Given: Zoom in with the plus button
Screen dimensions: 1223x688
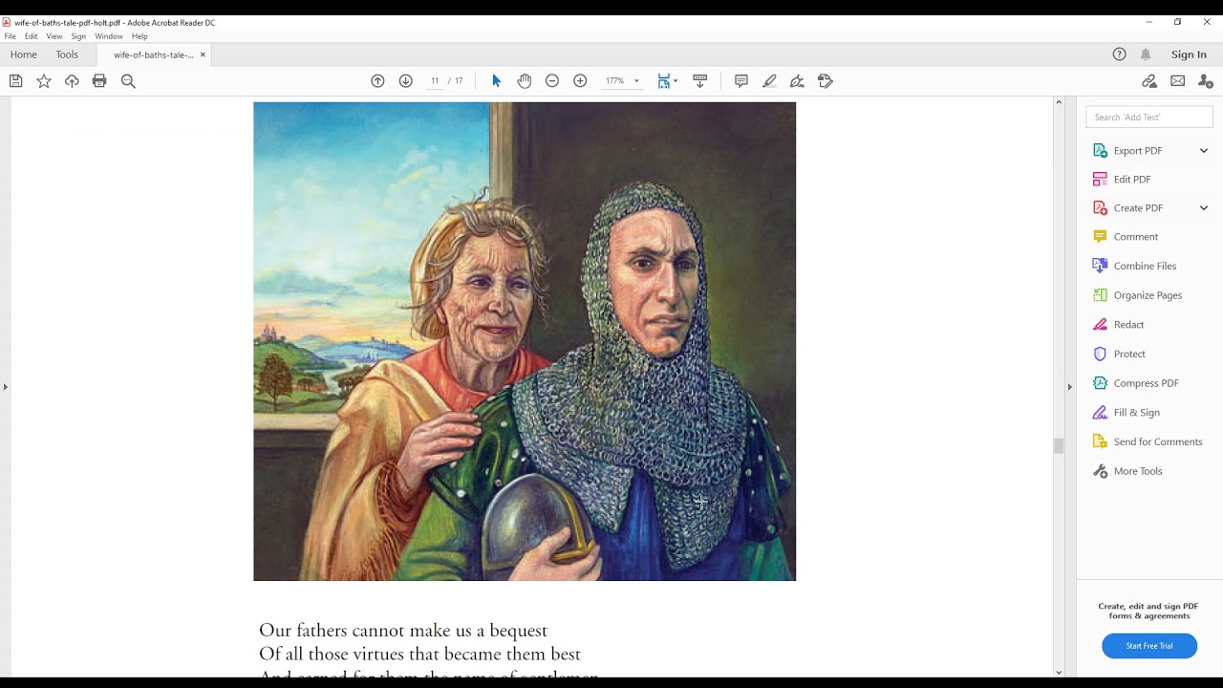Looking at the screenshot, I should point(580,81).
